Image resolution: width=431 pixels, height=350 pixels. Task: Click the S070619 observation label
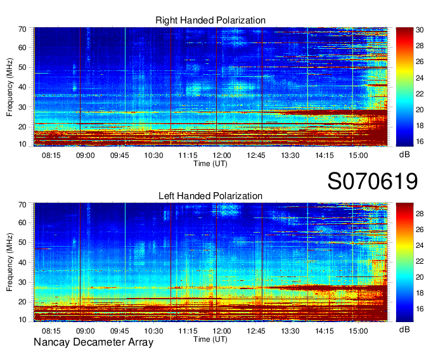(373, 181)
